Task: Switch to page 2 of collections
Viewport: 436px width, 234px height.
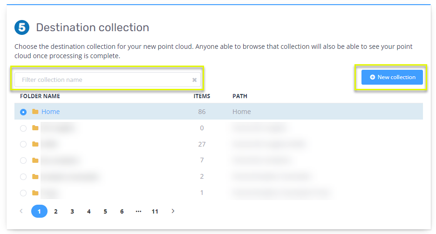Action: [x=56, y=211]
